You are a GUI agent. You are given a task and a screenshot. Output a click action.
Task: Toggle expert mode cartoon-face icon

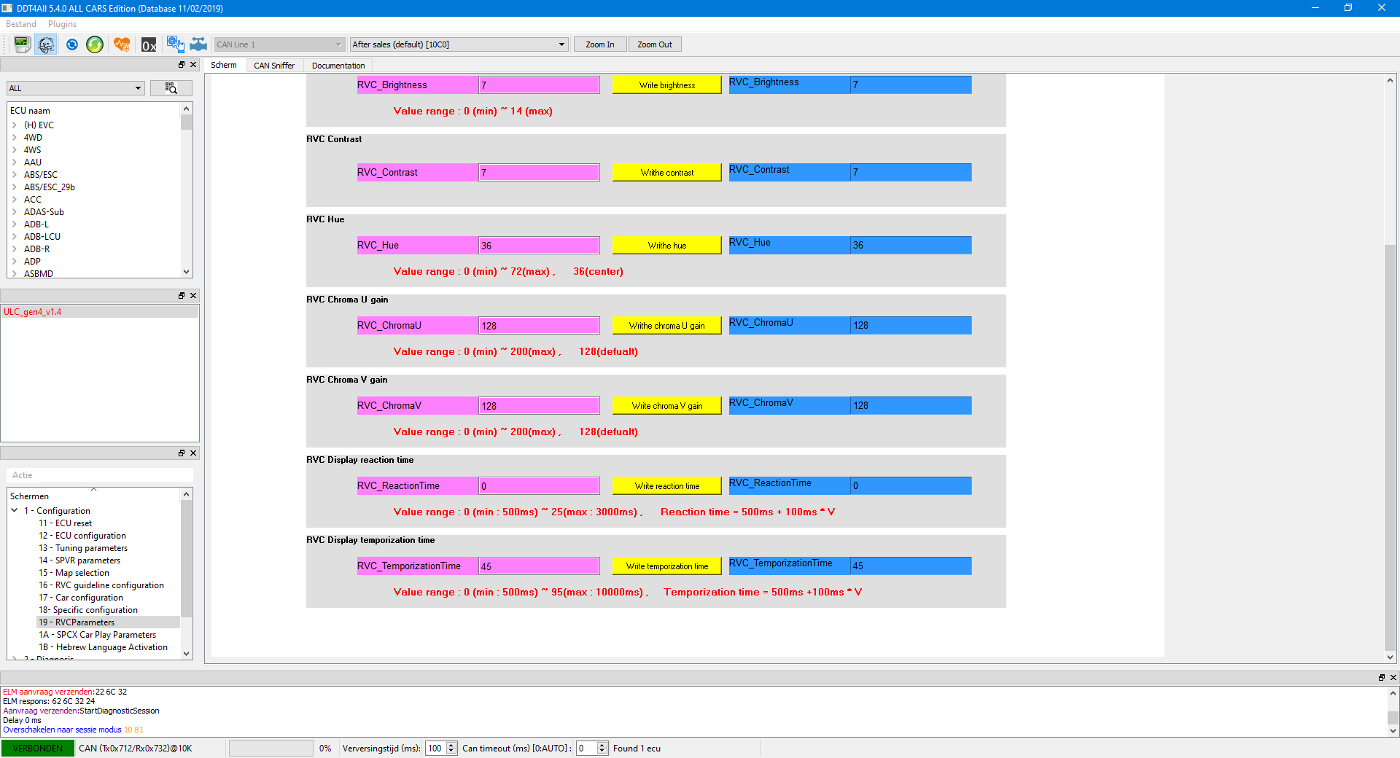coord(46,44)
